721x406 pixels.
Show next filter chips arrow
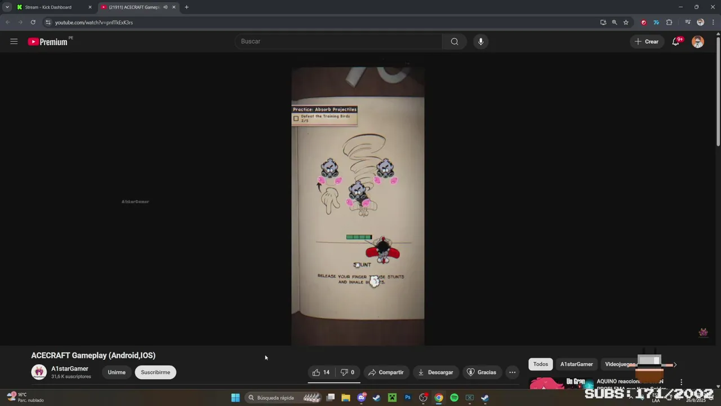click(675, 365)
